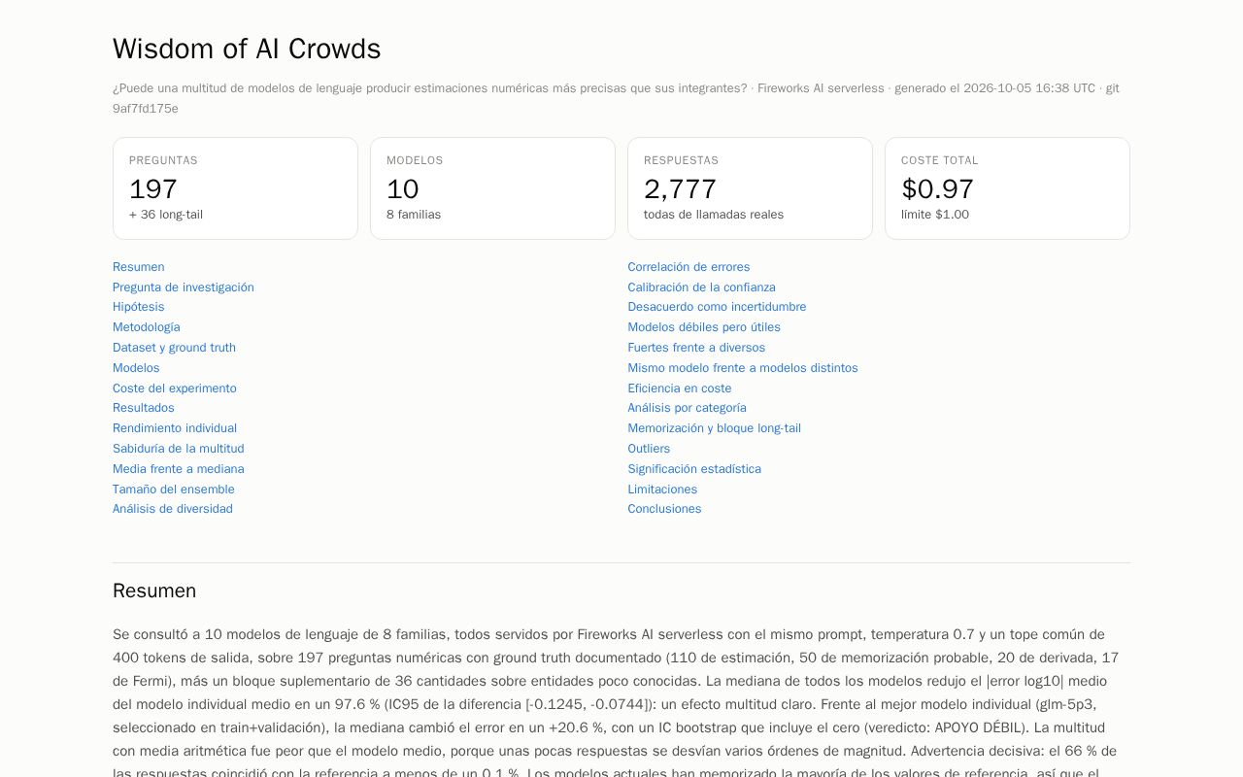The image size is (1243, 777).
Task: Click the 'límite $1.00' note
Action: (935, 215)
